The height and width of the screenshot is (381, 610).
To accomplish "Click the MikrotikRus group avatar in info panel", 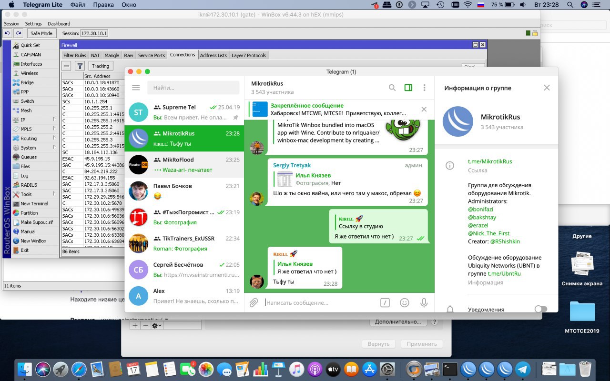I will (458, 121).
